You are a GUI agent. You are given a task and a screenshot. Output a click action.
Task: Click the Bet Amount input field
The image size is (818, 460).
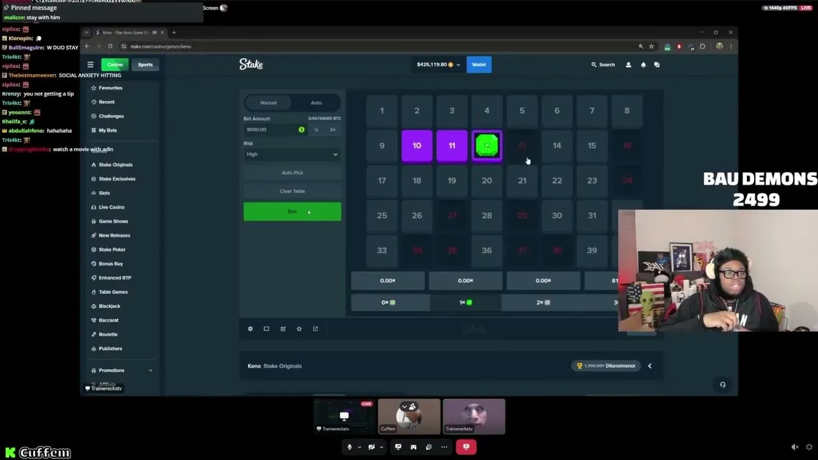pos(275,130)
